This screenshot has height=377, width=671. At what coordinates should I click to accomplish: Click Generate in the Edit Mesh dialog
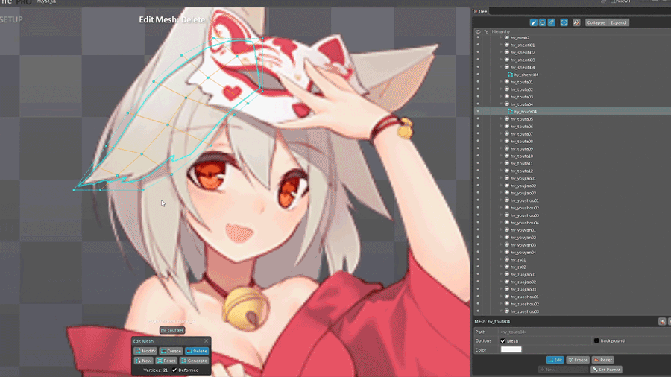tap(194, 361)
